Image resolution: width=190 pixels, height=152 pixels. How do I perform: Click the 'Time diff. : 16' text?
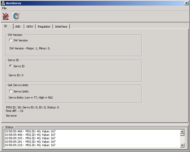14,111
